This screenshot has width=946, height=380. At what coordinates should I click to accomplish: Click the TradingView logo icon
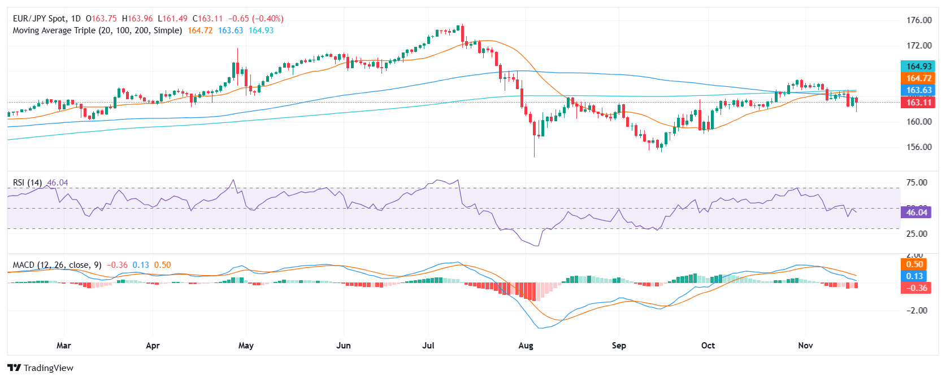[x=14, y=368]
